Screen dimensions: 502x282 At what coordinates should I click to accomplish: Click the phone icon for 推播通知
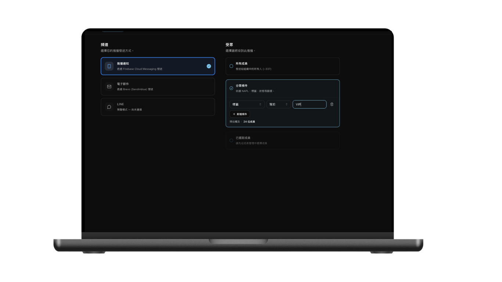point(109,66)
